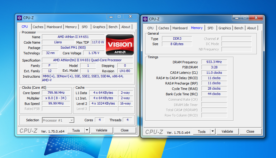Click the Tools button in right window
The width and height of the screenshot is (276, 158).
202,131
